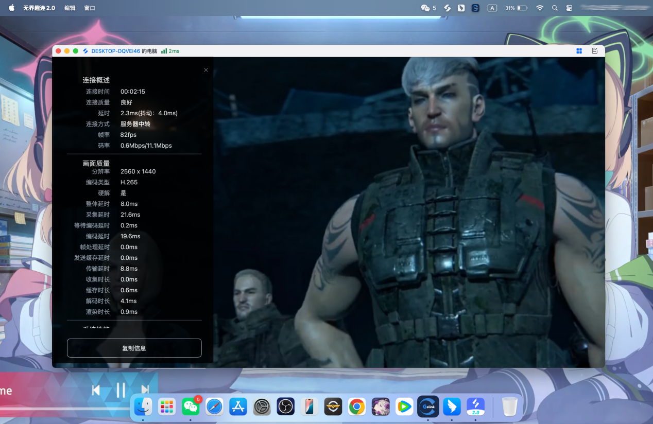Click the DESKTOP-DQVEI46 的电脑 window title
The image size is (653, 424).
124,51
